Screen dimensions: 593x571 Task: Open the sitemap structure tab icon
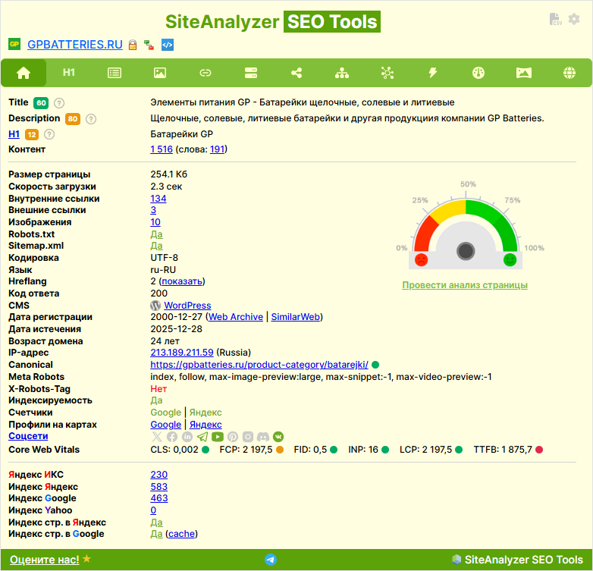(x=342, y=73)
